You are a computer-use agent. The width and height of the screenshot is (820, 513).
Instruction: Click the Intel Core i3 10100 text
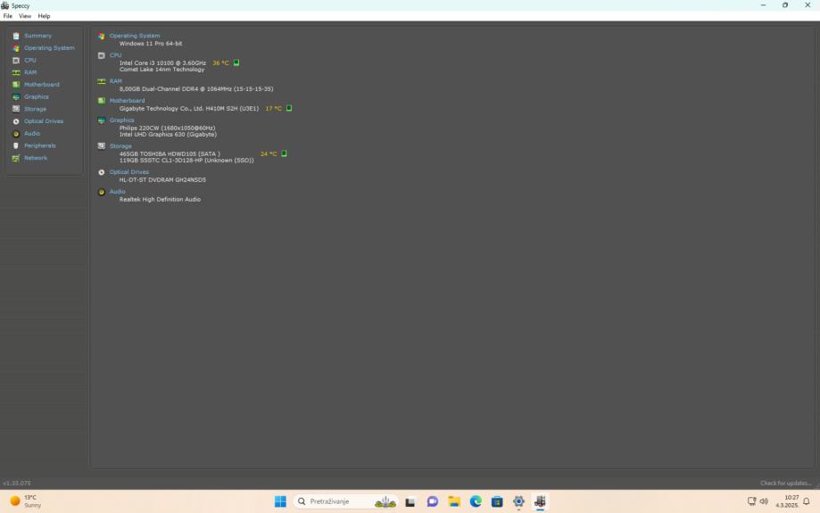[162, 62]
